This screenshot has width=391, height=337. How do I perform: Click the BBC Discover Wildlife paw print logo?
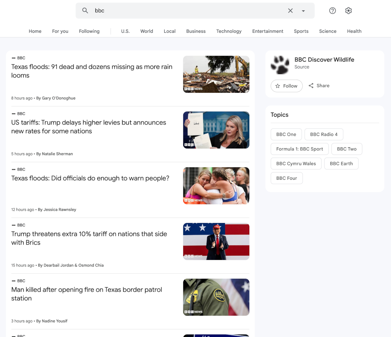(280, 65)
